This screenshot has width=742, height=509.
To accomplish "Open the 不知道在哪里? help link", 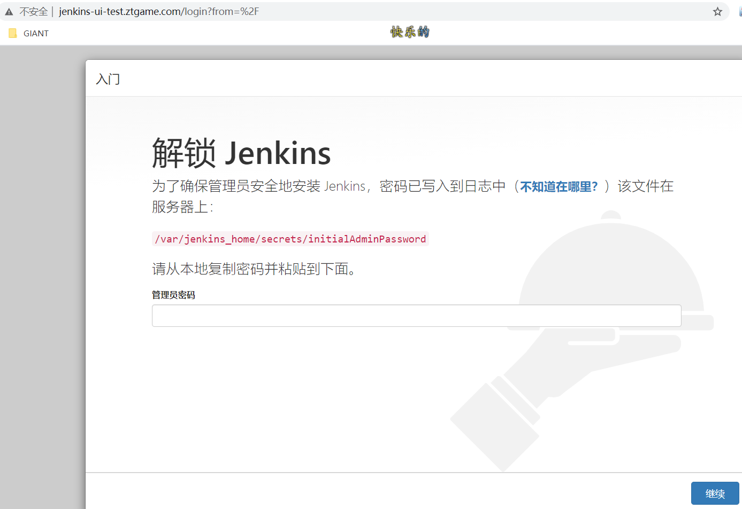I will tap(559, 186).
